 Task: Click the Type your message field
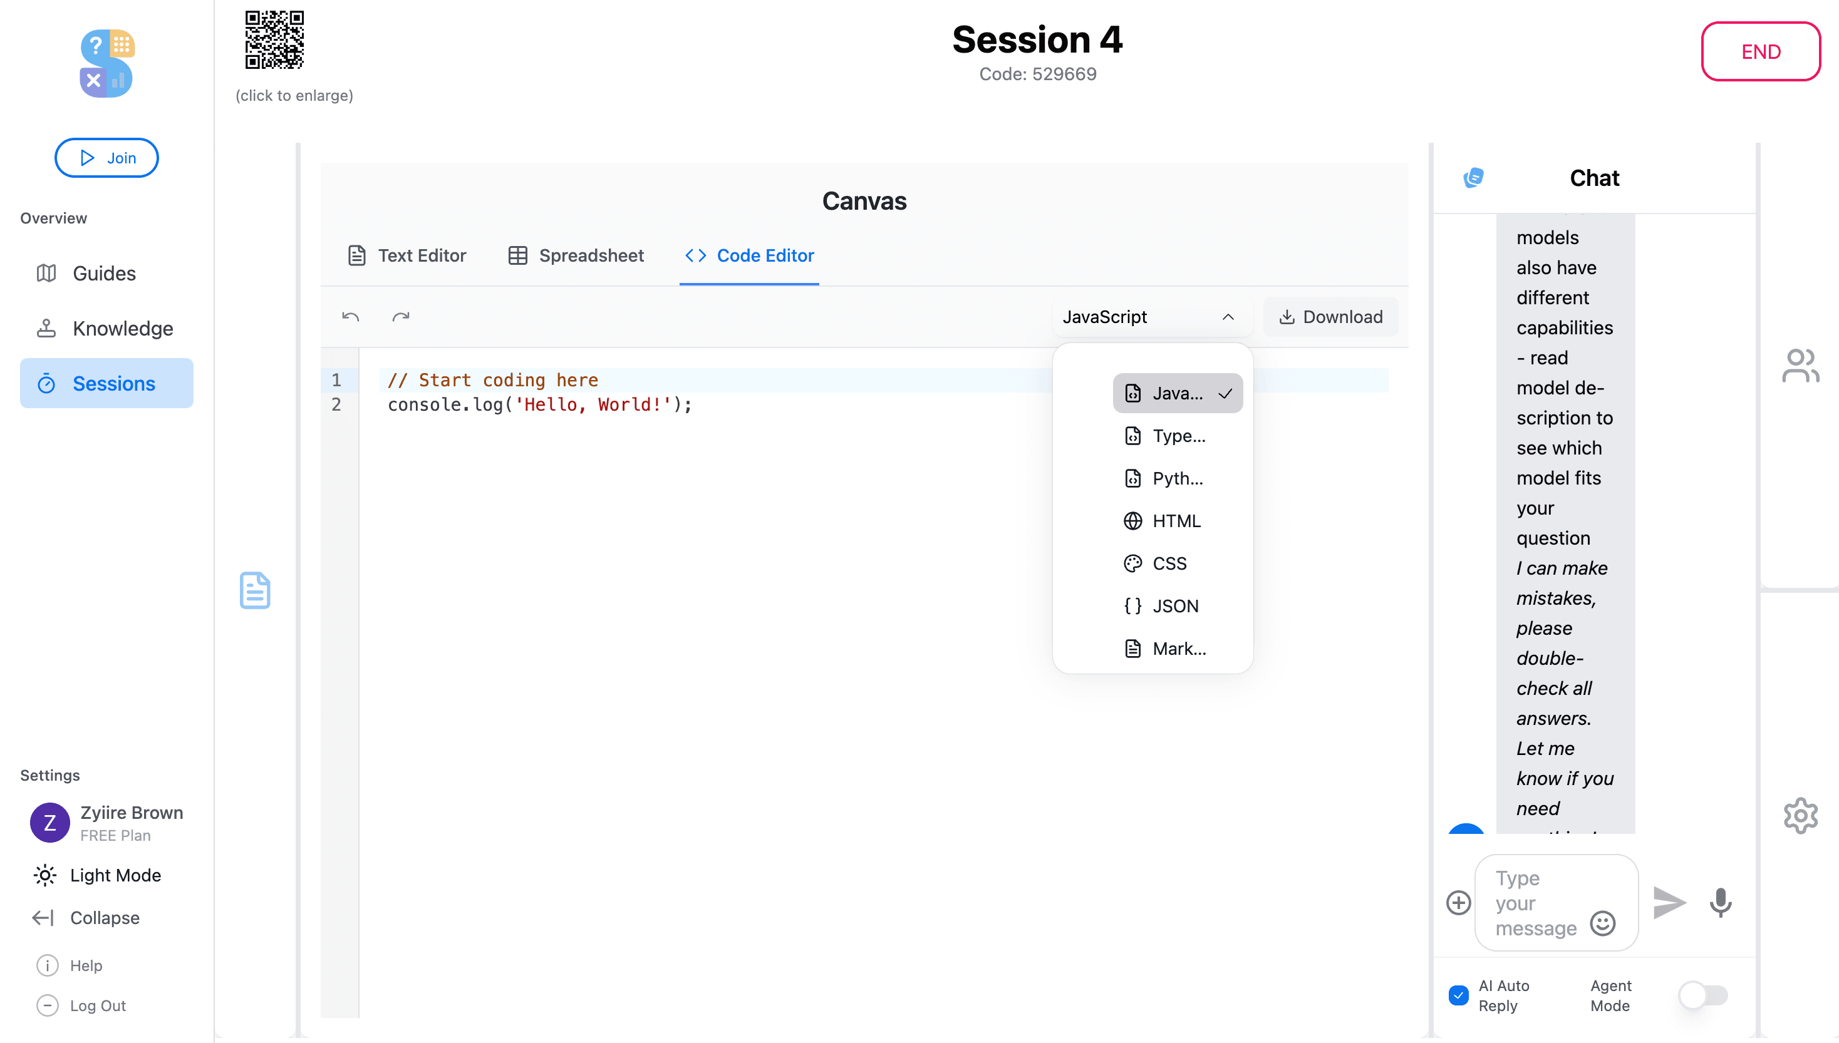(1541, 903)
